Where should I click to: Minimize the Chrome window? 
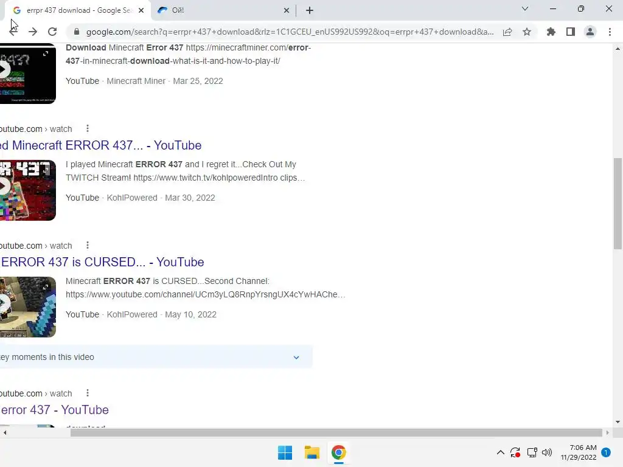pos(552,9)
